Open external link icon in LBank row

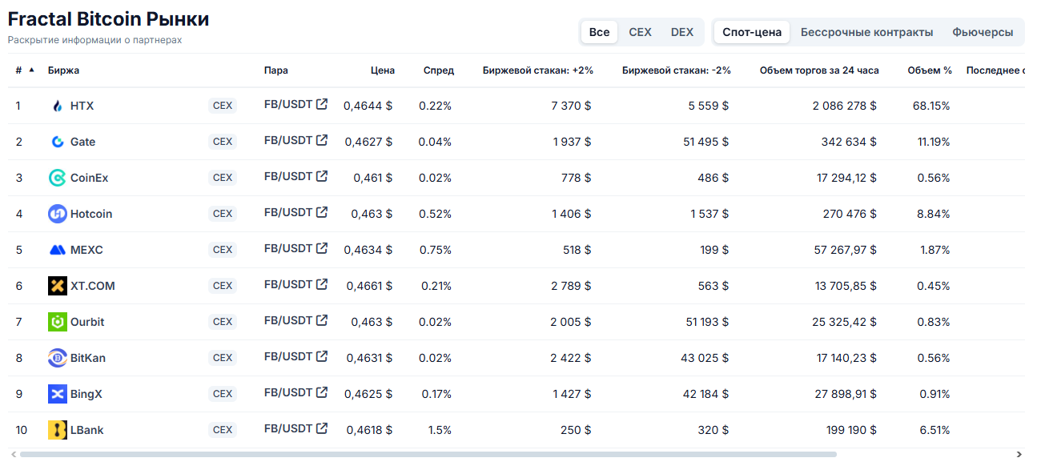[x=322, y=428]
